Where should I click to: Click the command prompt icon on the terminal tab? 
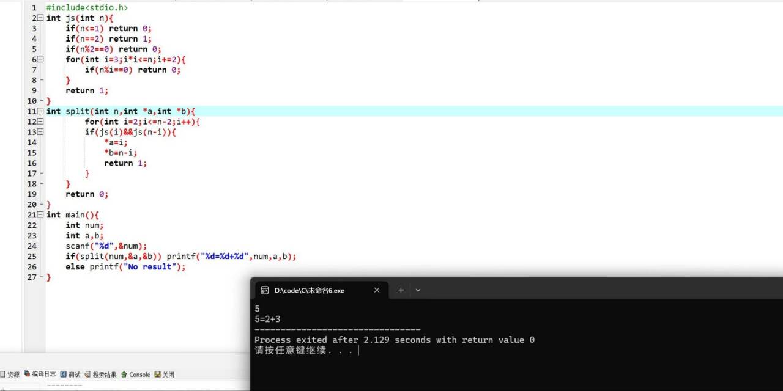coord(264,290)
